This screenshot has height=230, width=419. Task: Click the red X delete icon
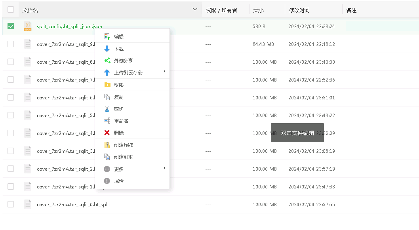point(107,133)
